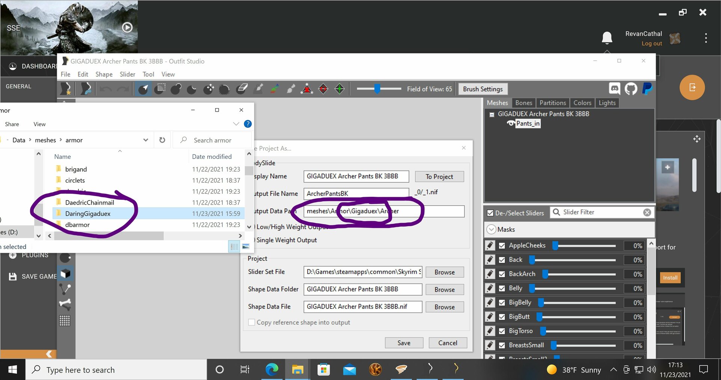Viewport: 721px width, 380px height.
Task: Select the eraser-shaped Undiff brush tool
Action: click(242, 89)
